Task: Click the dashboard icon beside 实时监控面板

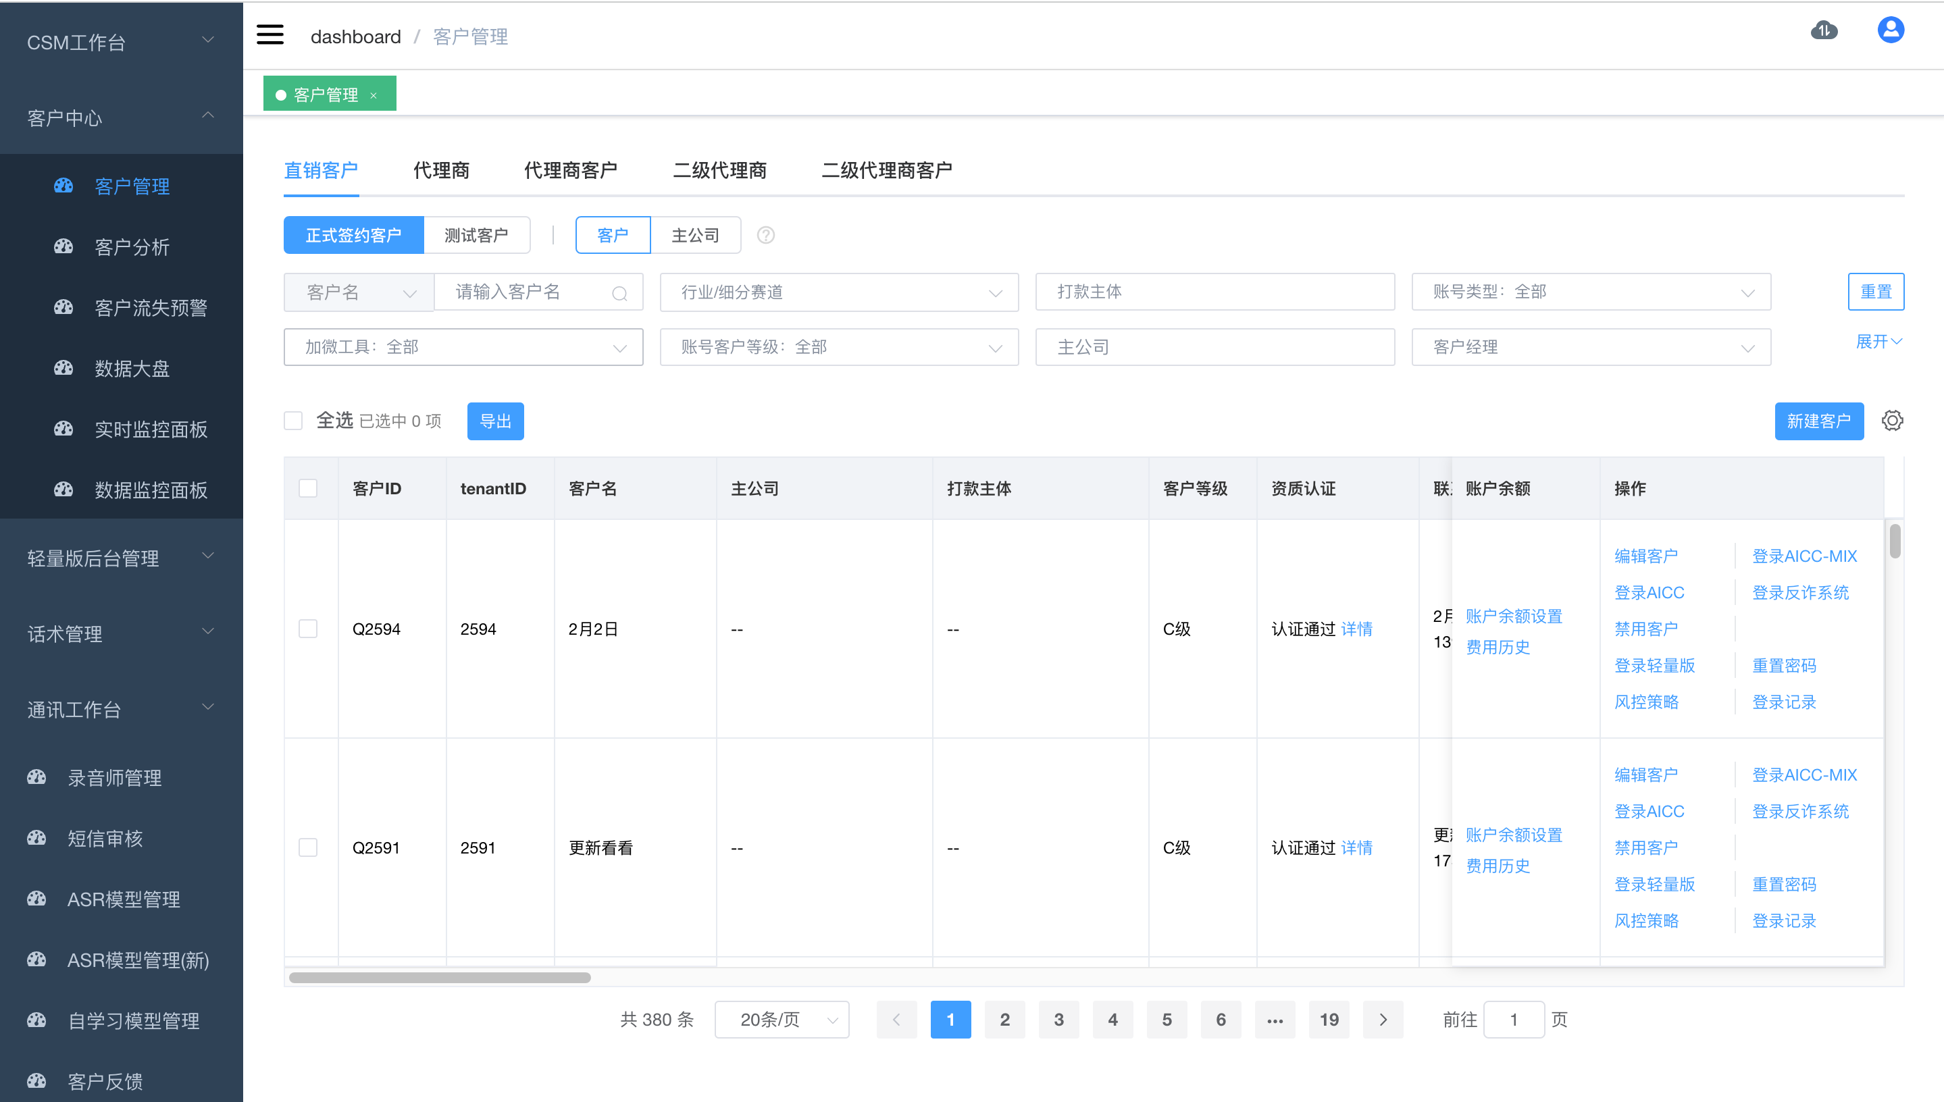Action: tap(63, 428)
